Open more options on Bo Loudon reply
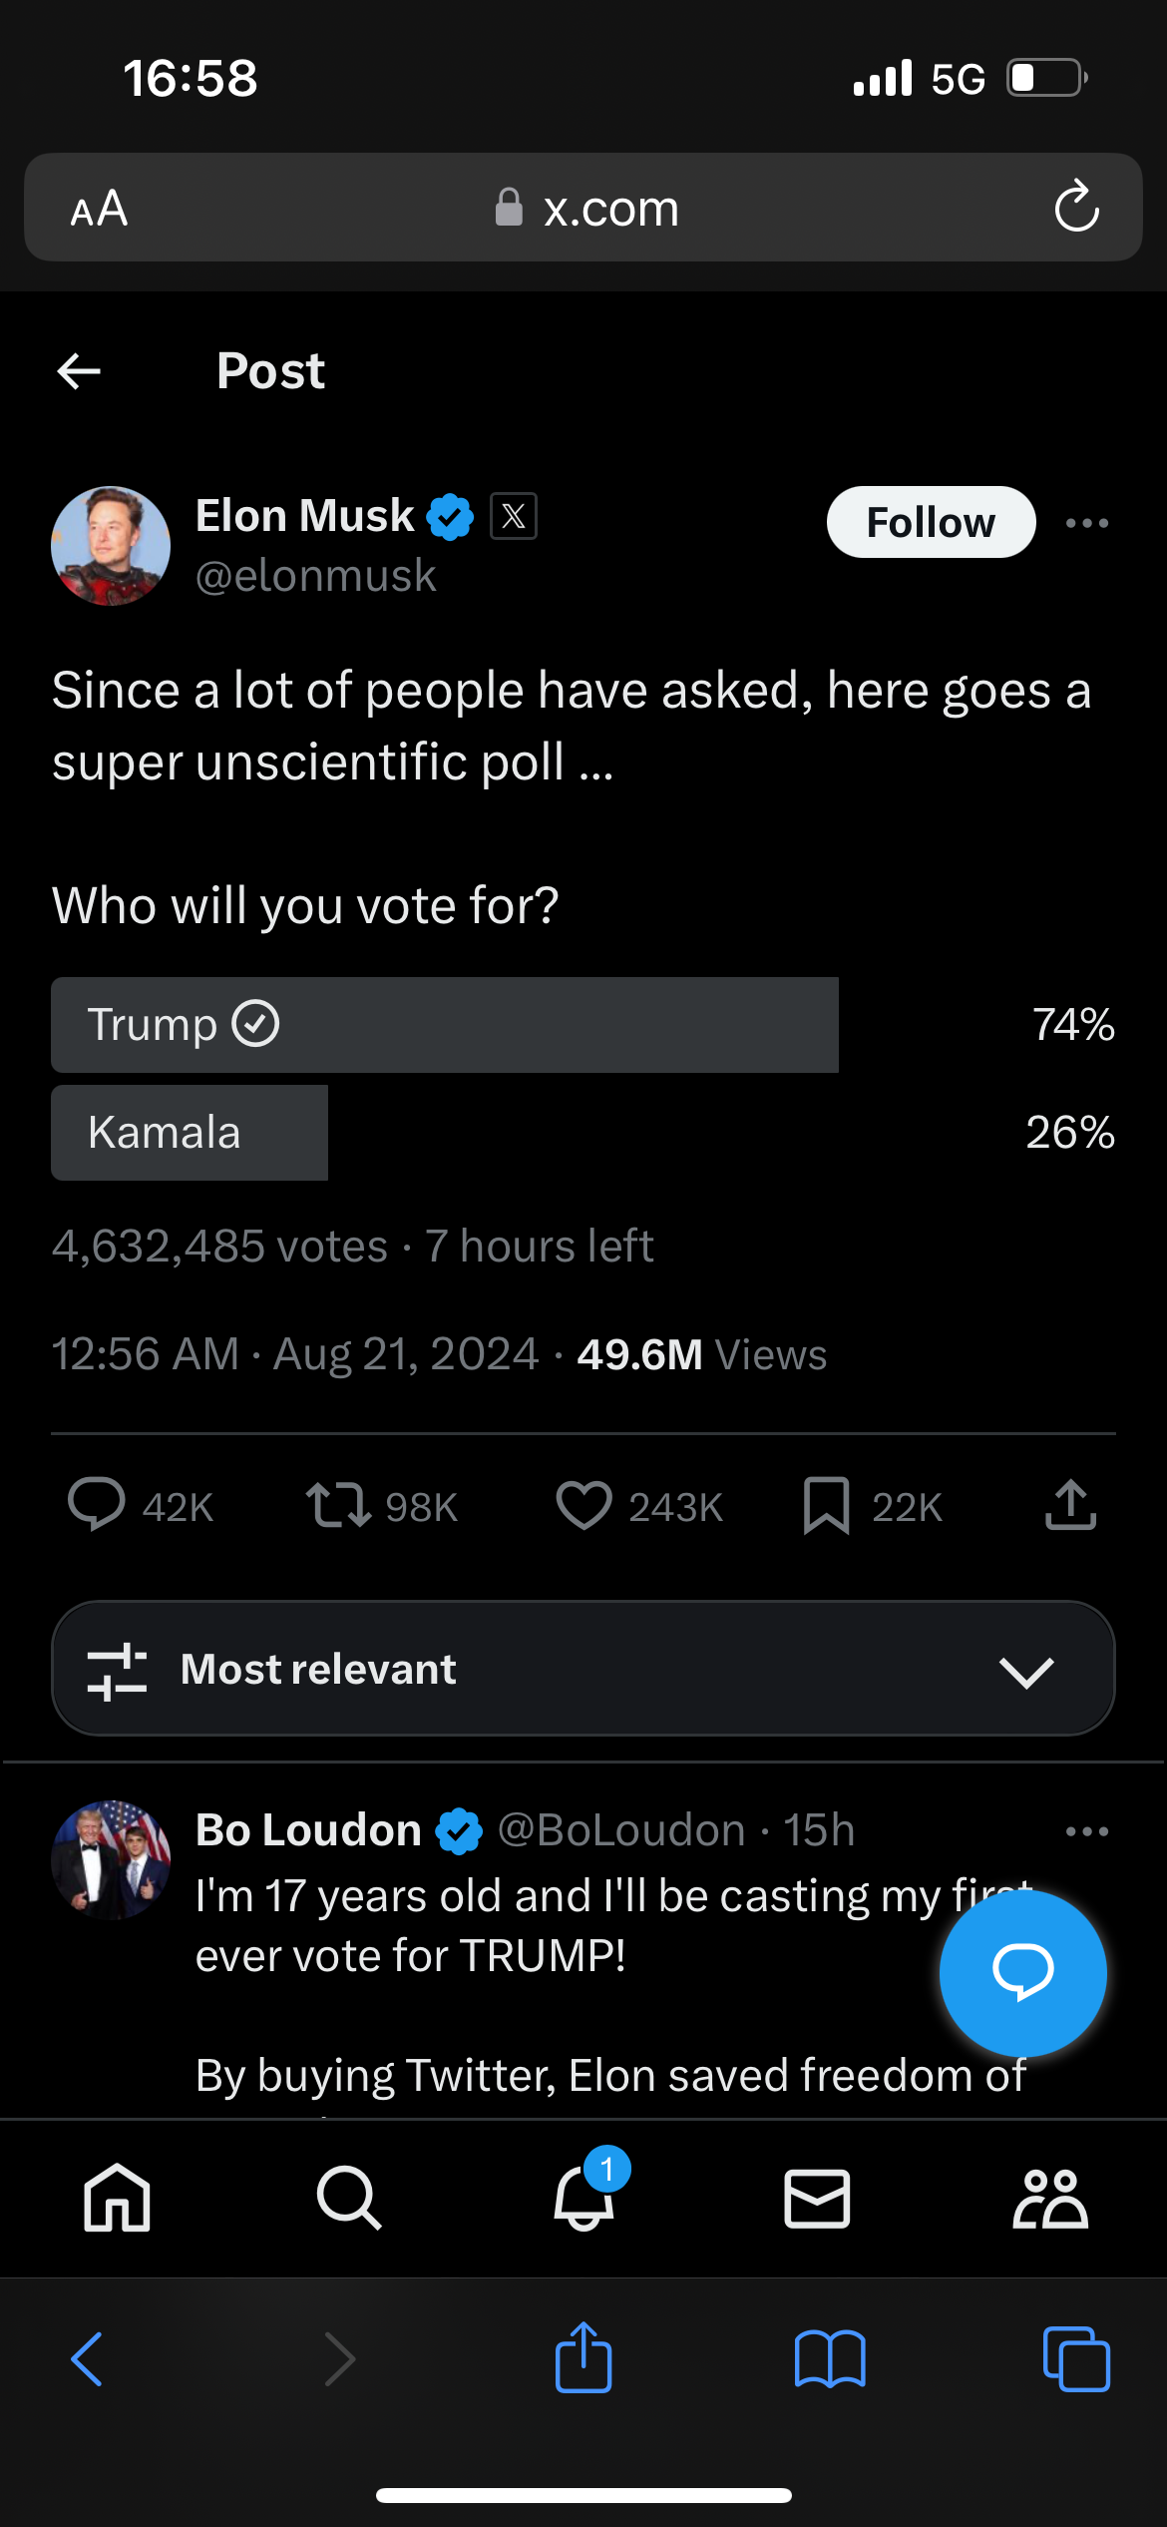The width and height of the screenshot is (1167, 2527). coord(1086,1831)
